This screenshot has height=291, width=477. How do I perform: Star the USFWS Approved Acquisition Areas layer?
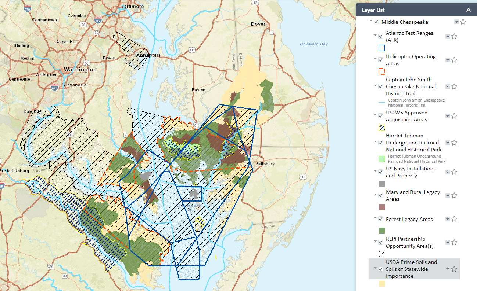tap(454, 116)
